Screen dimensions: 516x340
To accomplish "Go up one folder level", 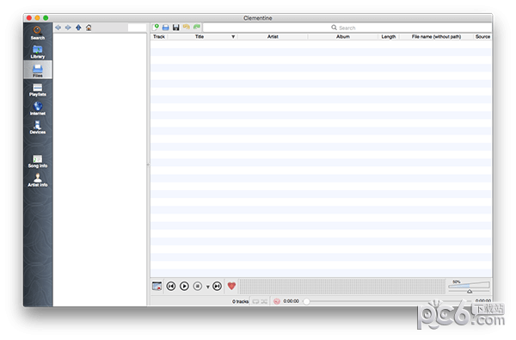I will point(78,28).
